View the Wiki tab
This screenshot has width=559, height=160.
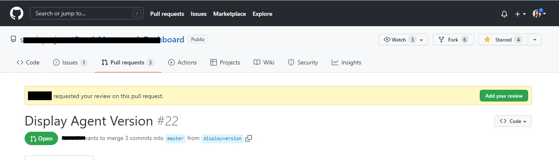(264, 62)
